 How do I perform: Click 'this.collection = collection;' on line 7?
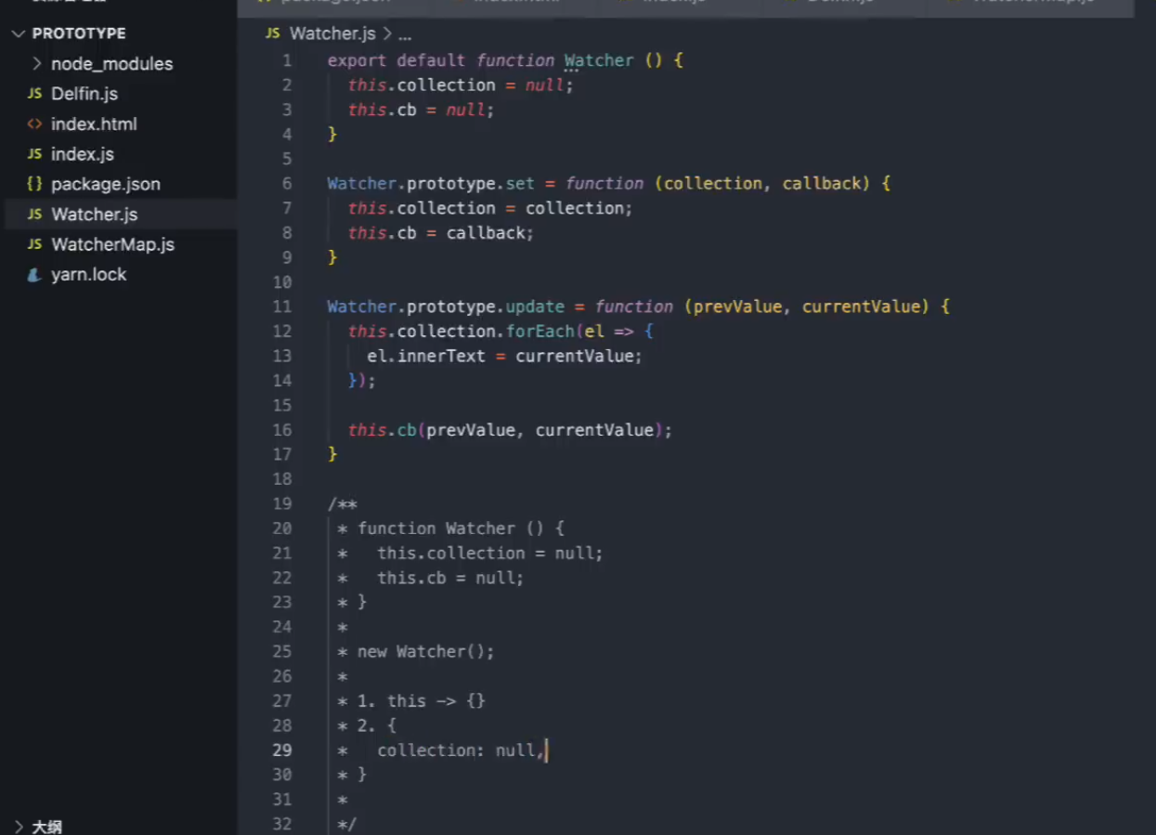[x=490, y=208]
